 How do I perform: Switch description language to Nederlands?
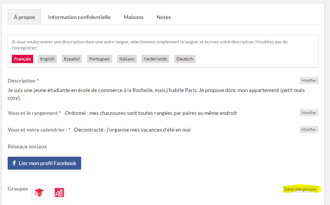click(155, 59)
